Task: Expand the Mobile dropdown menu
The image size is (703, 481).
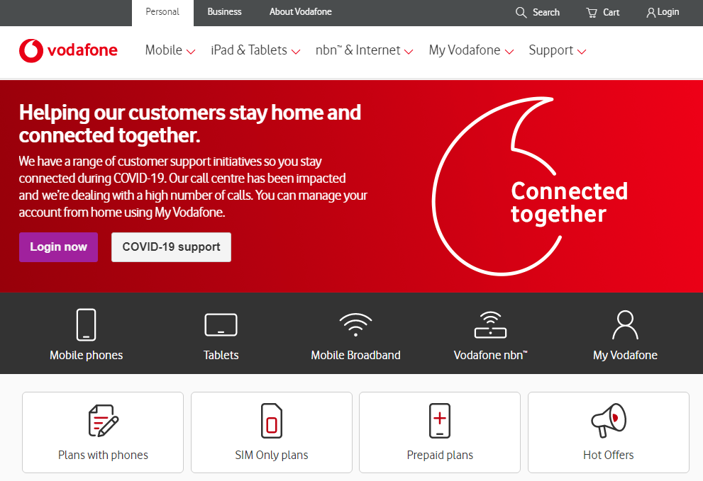Action: pyautogui.click(x=170, y=50)
